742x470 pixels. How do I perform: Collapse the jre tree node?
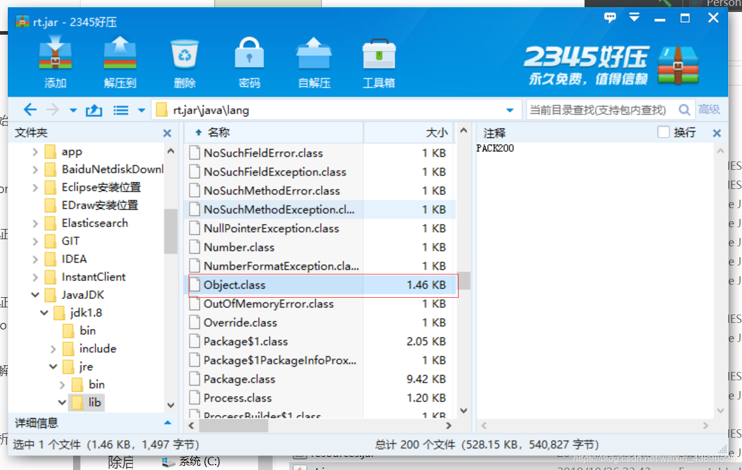pyautogui.click(x=53, y=367)
